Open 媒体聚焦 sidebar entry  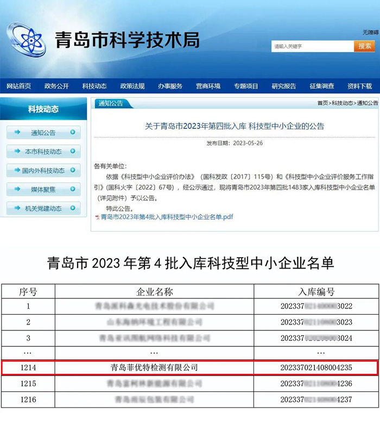(43, 190)
